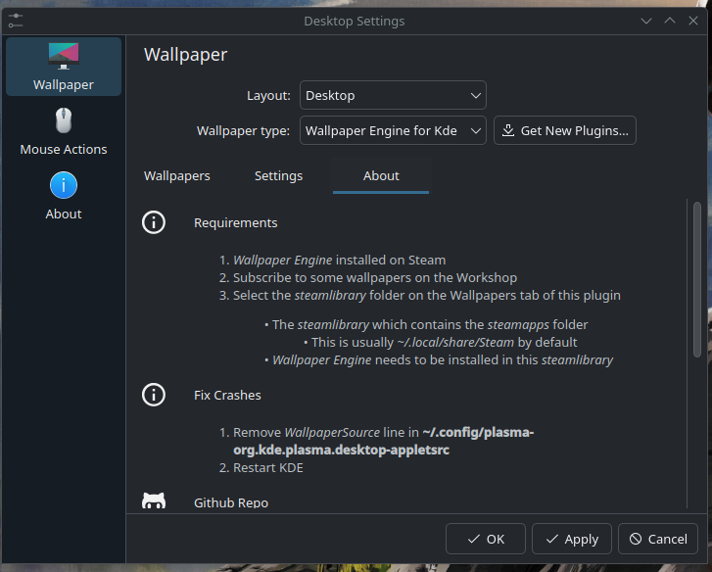
Task: Click the Apply button
Action: [572, 539]
